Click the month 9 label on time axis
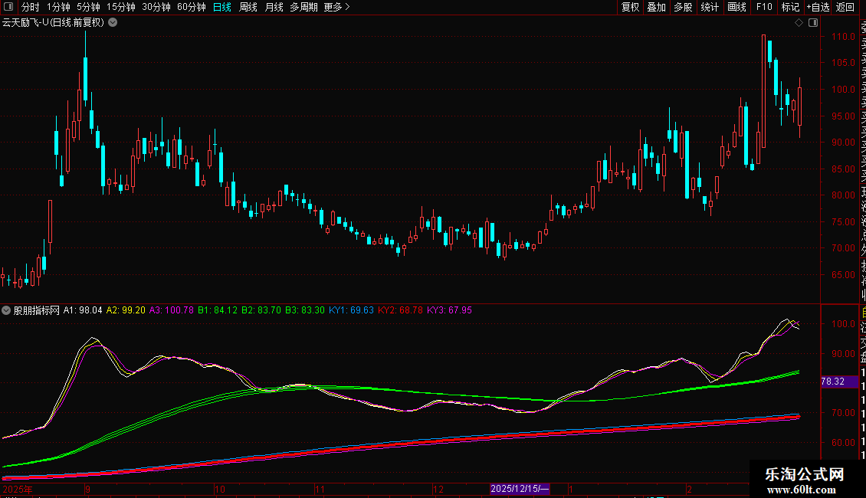Image resolution: width=866 pixels, height=498 pixels. [x=88, y=489]
